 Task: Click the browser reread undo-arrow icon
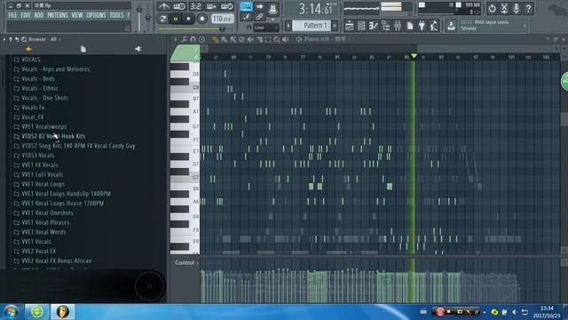(17, 39)
